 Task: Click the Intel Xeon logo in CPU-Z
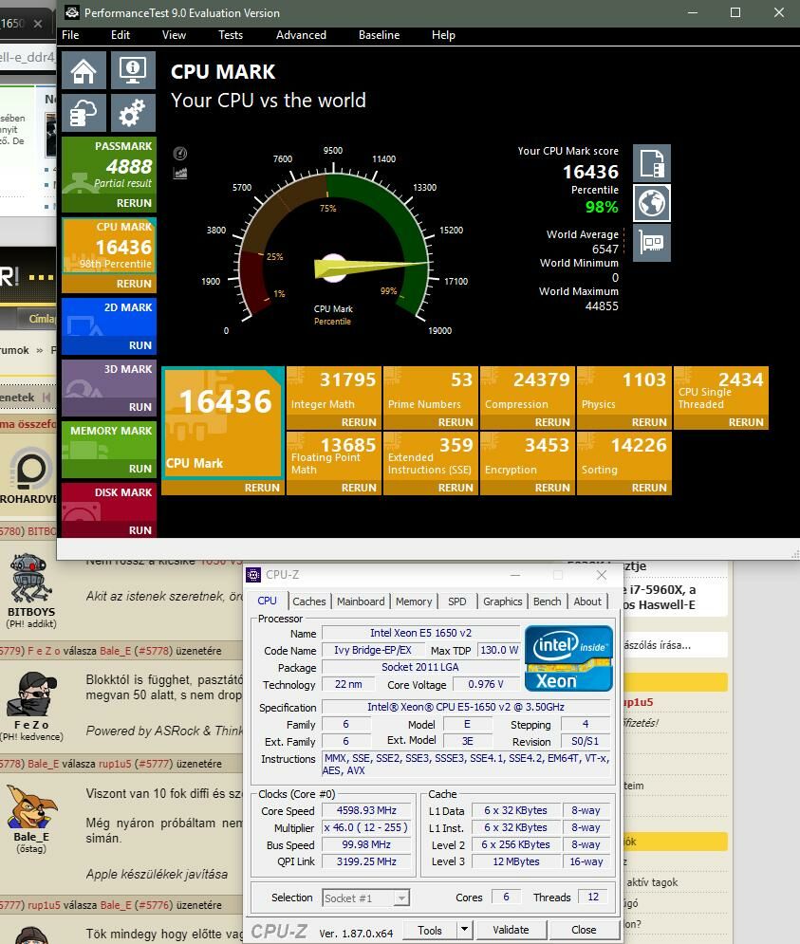[568, 658]
